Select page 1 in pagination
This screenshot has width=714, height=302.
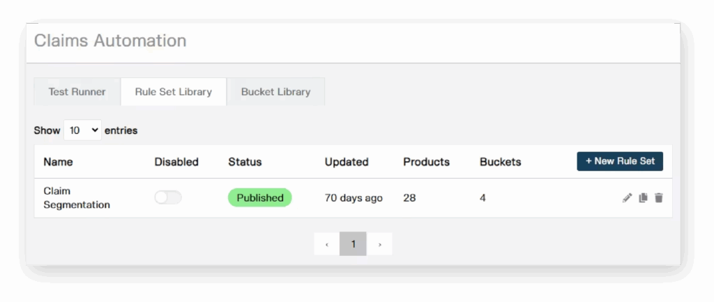(353, 244)
